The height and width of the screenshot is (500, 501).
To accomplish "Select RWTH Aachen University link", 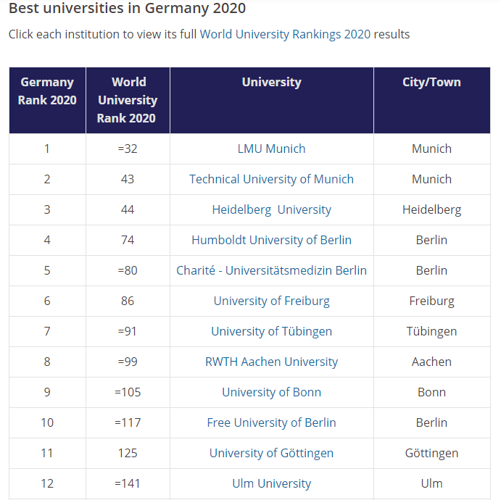I will click(x=272, y=362).
